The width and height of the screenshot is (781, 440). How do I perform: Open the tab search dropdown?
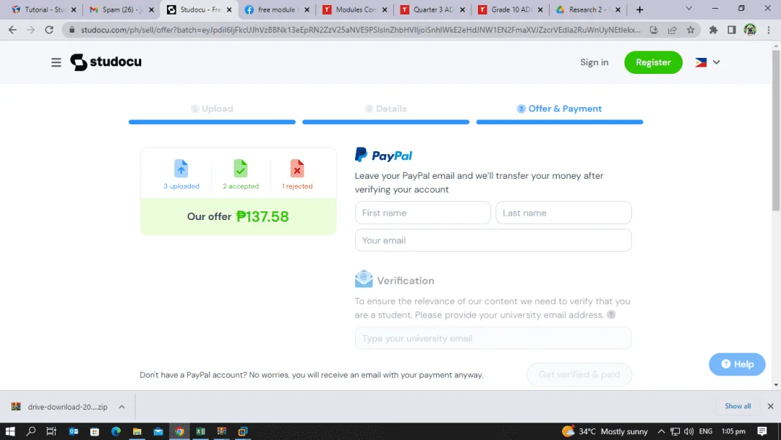pyautogui.click(x=689, y=9)
